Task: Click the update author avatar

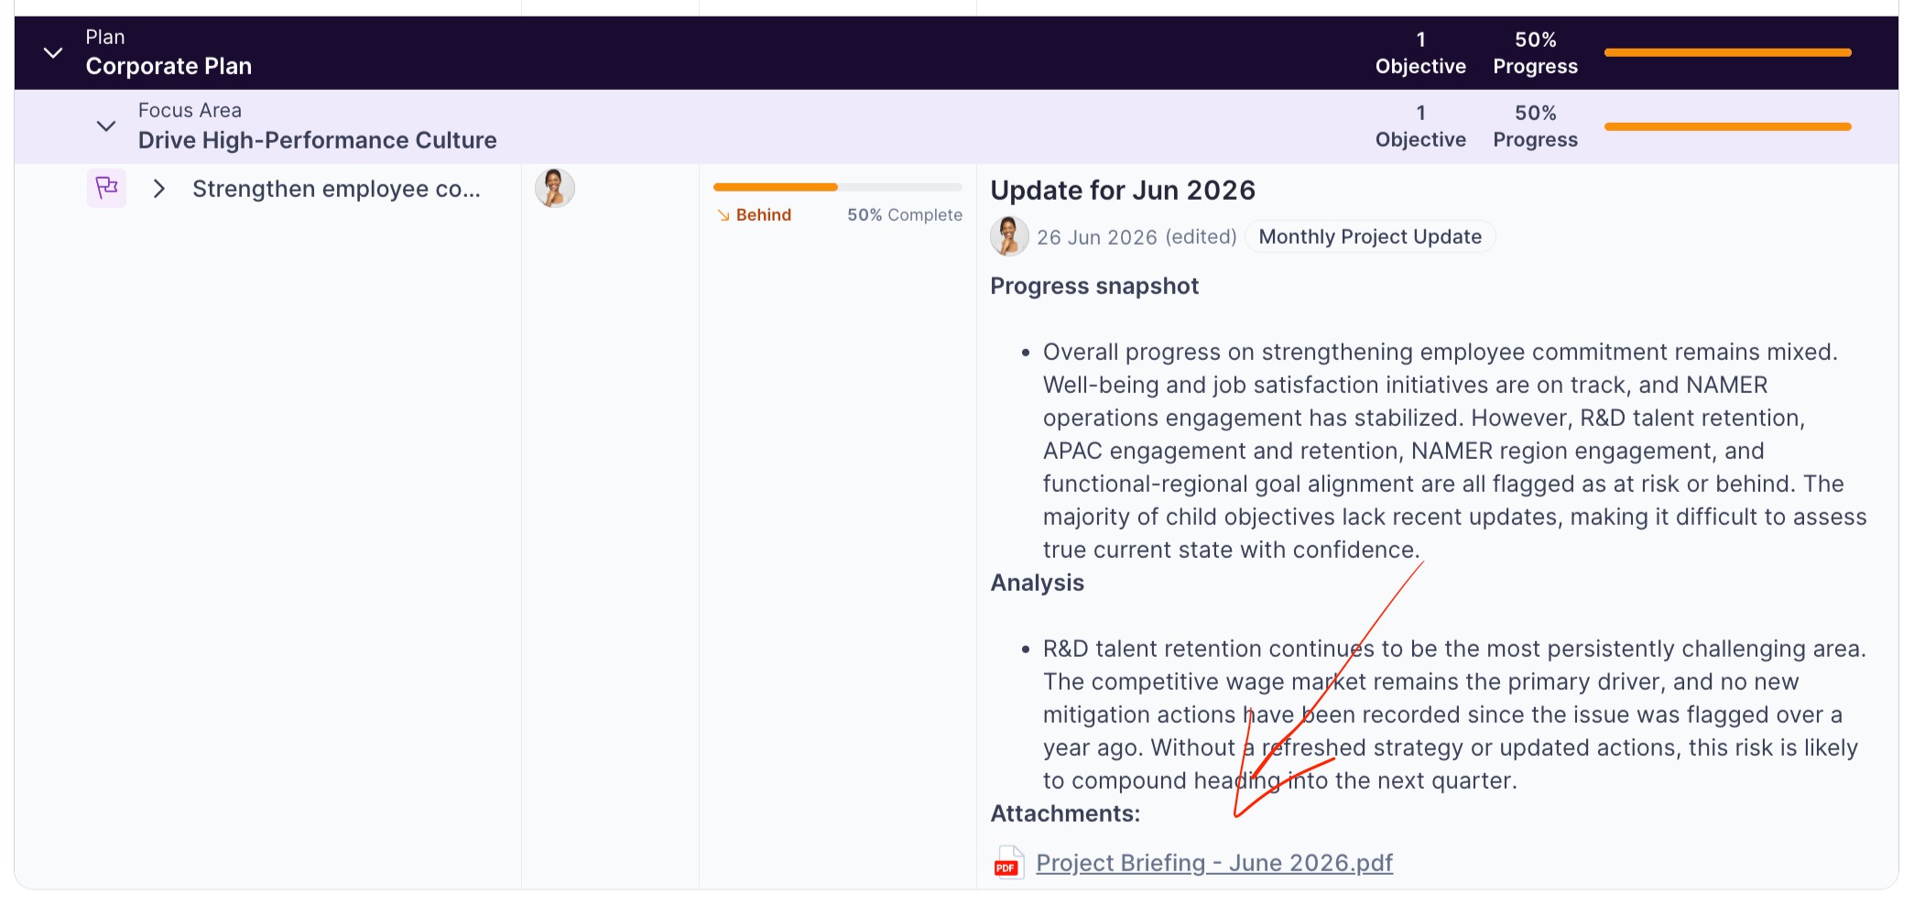Action: pyautogui.click(x=1009, y=236)
